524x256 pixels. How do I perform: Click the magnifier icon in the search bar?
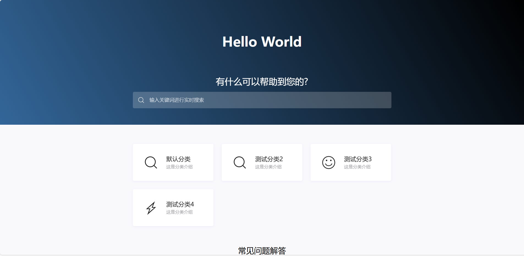[x=141, y=100]
